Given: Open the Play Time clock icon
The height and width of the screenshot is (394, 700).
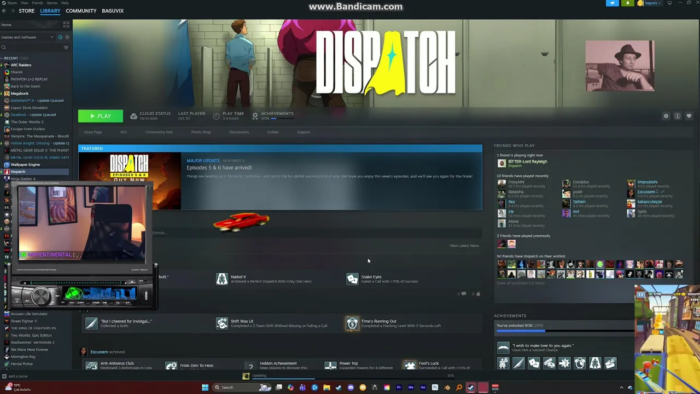Looking at the screenshot, I should coord(216,116).
